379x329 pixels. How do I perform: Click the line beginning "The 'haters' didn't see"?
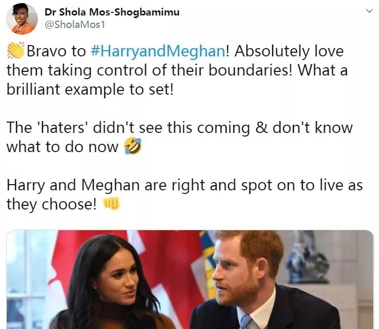179,127
